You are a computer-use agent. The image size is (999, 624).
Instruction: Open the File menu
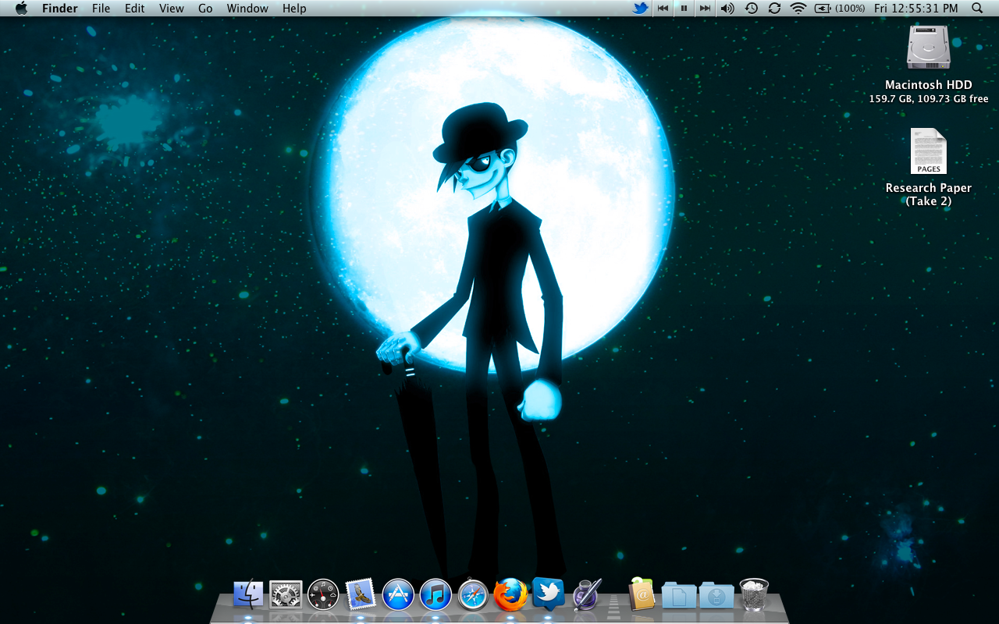tap(101, 8)
